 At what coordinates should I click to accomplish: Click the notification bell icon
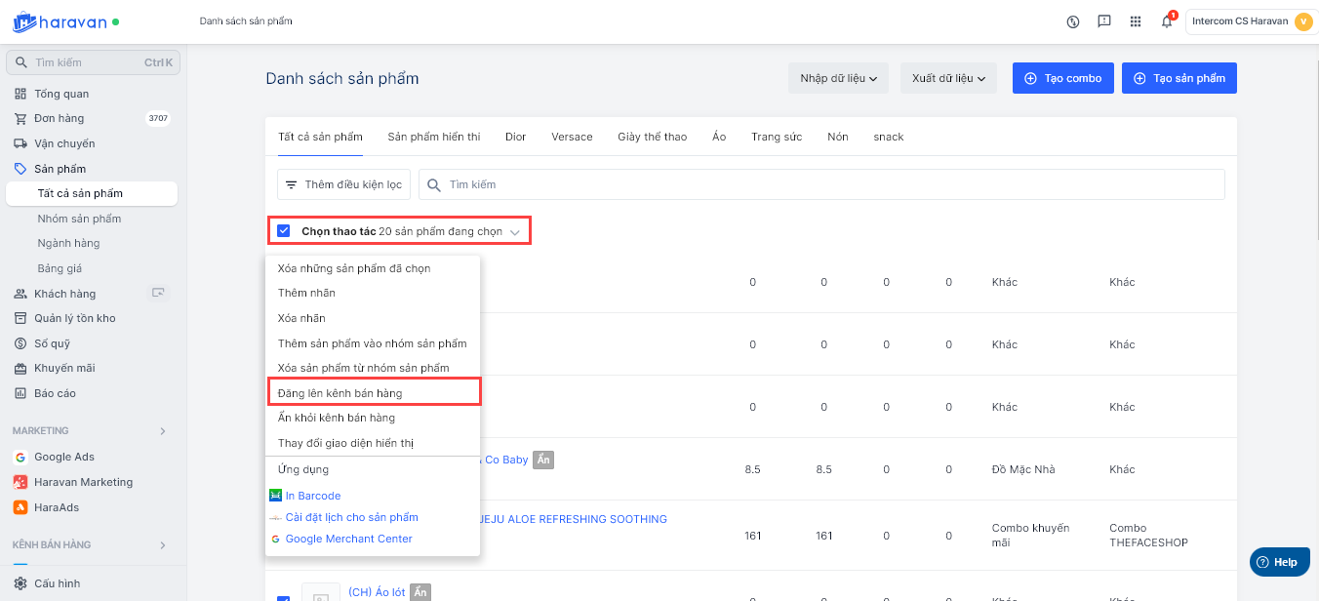click(1166, 21)
